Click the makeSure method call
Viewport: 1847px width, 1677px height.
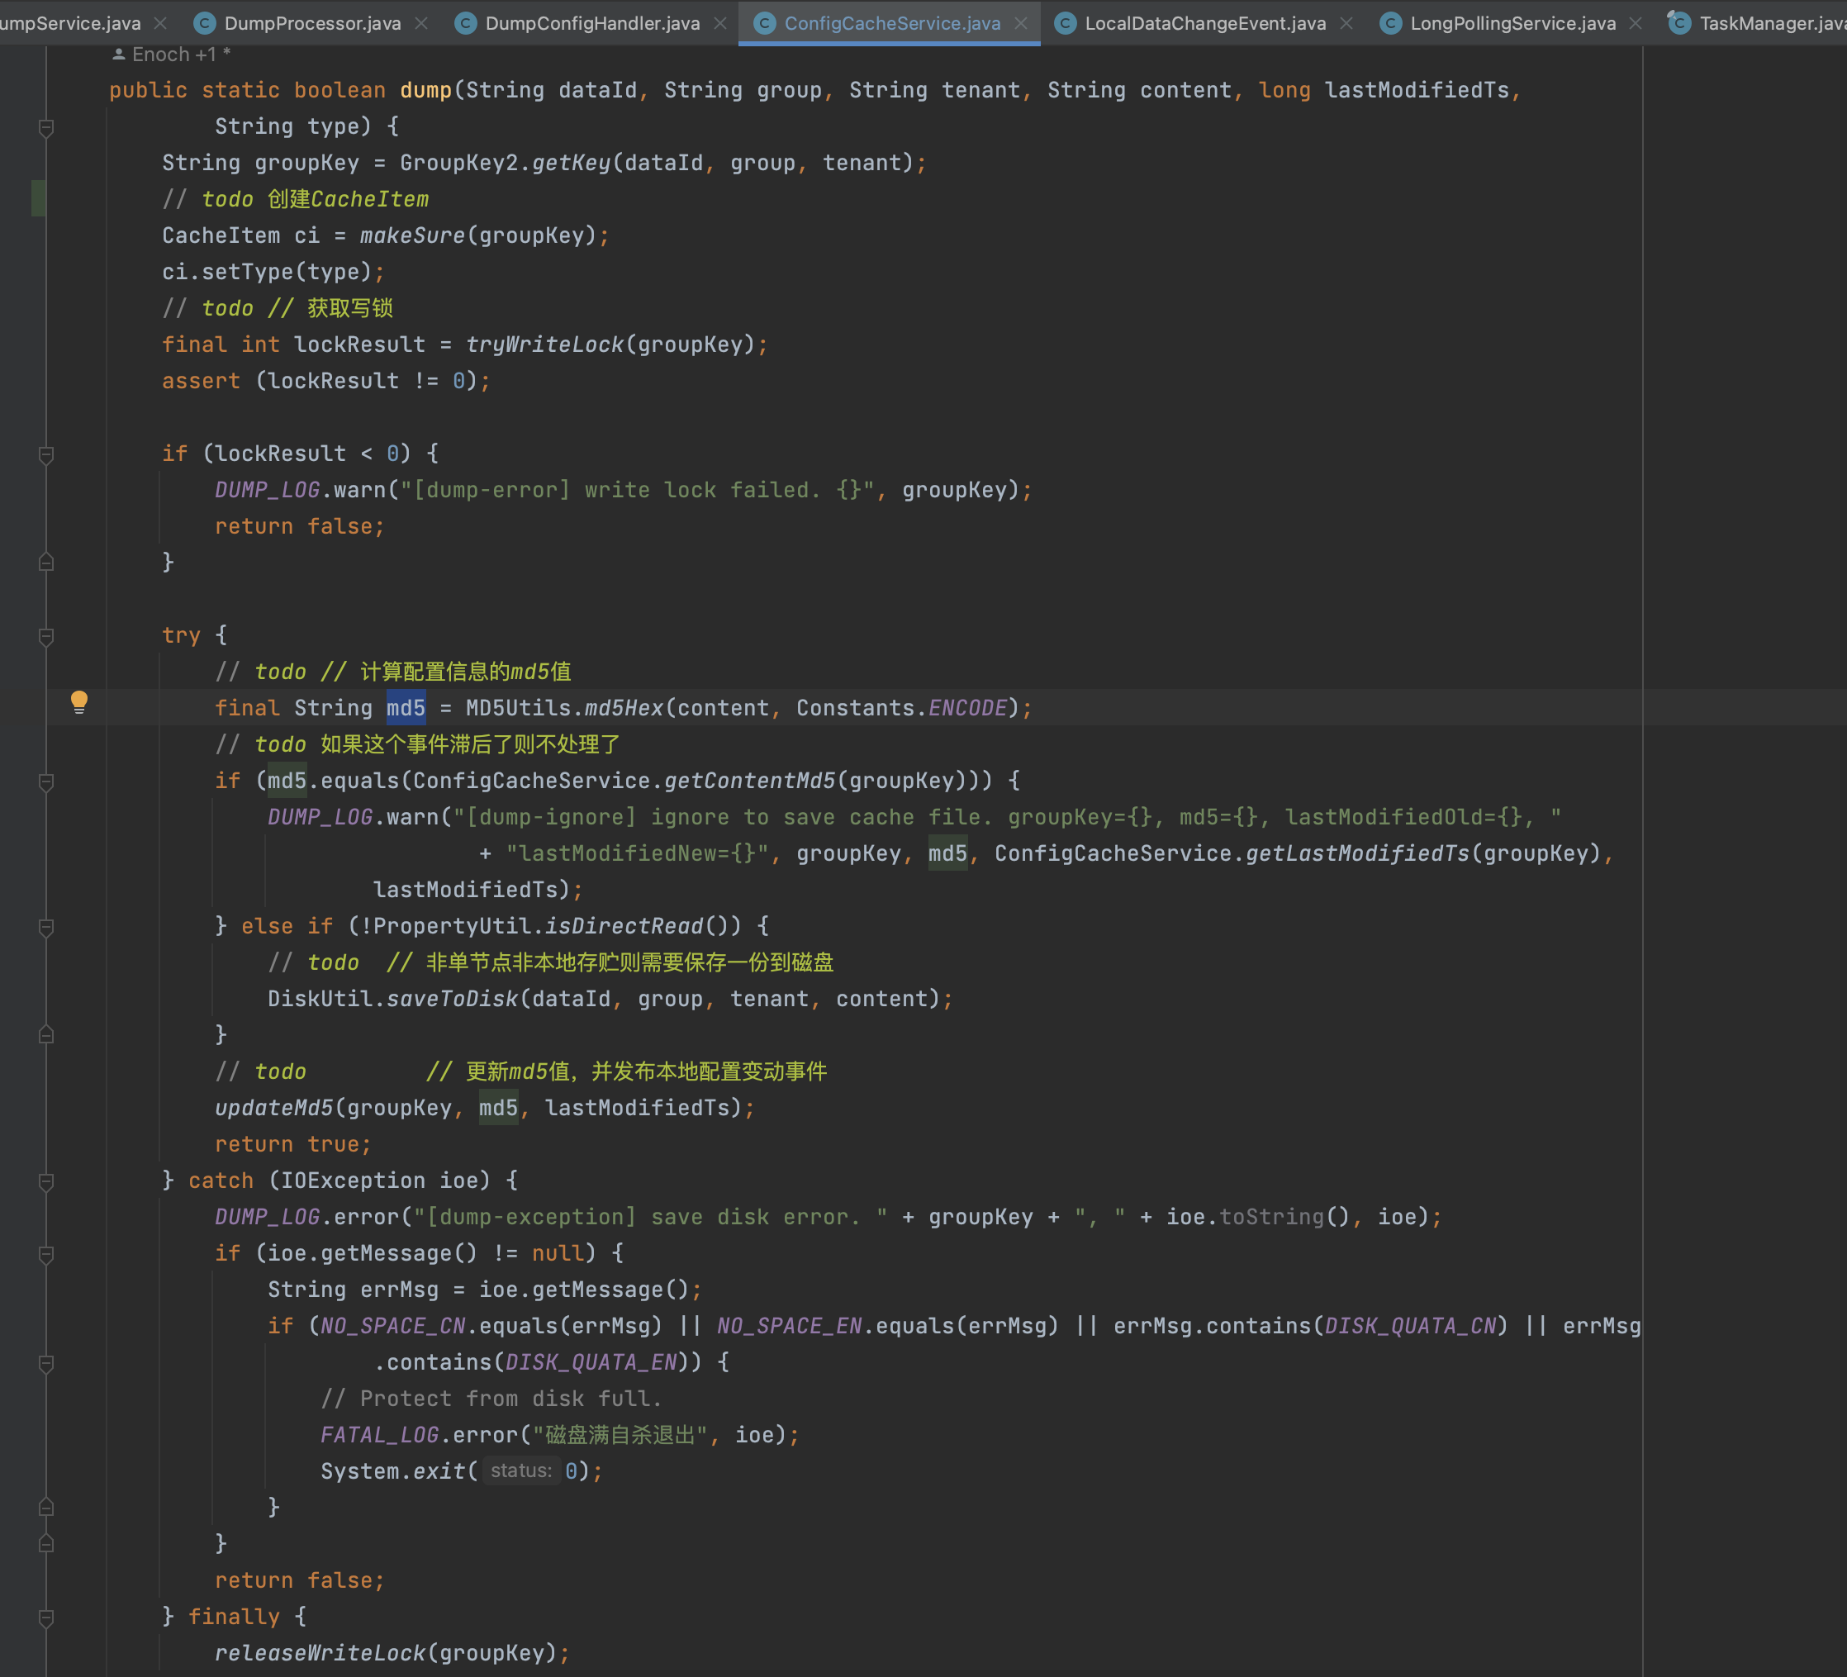pyautogui.click(x=412, y=236)
